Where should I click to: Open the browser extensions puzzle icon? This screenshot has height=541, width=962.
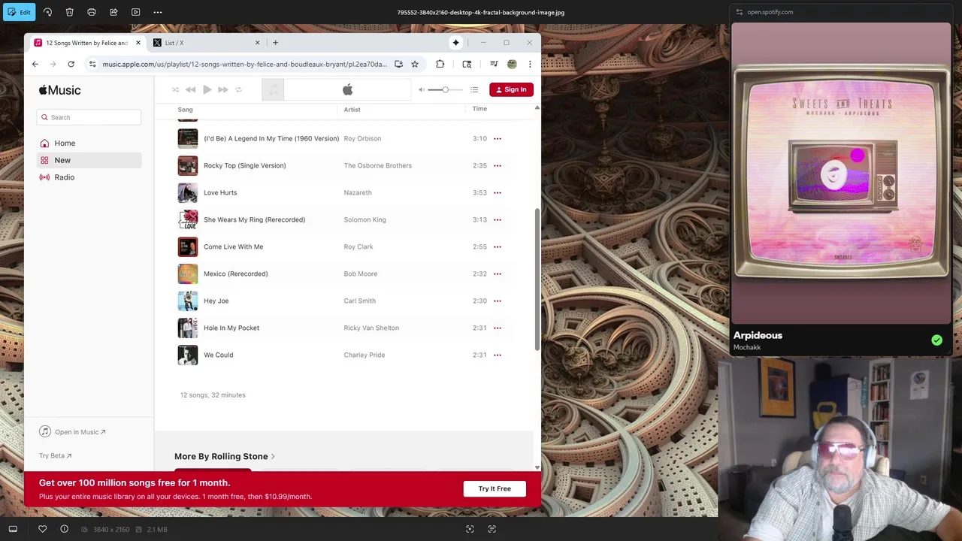click(x=440, y=64)
